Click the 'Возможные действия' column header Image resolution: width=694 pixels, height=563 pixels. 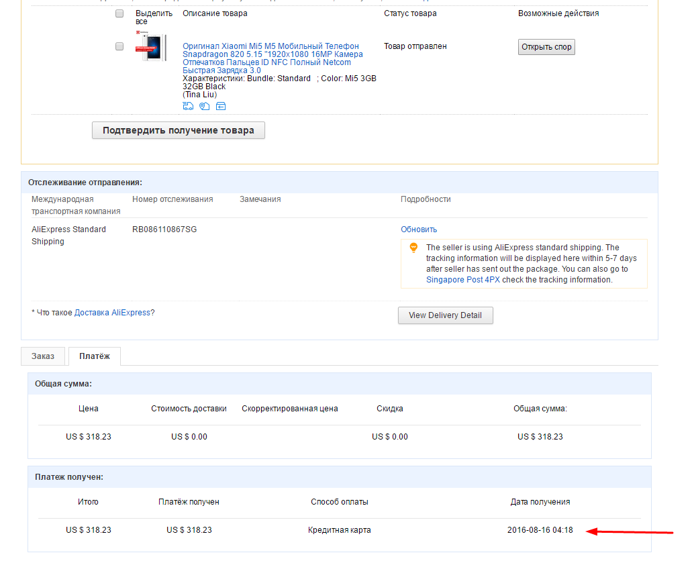558,13
